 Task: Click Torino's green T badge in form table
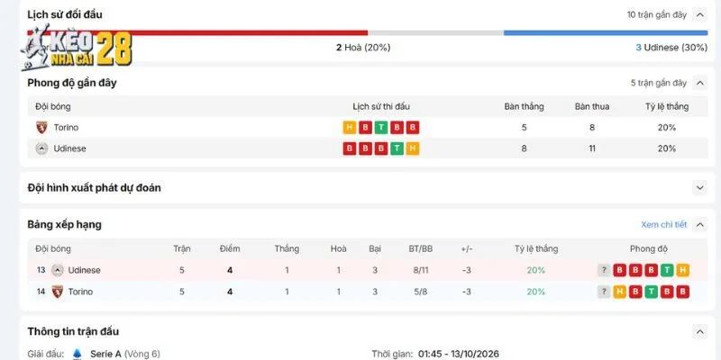[380, 128]
